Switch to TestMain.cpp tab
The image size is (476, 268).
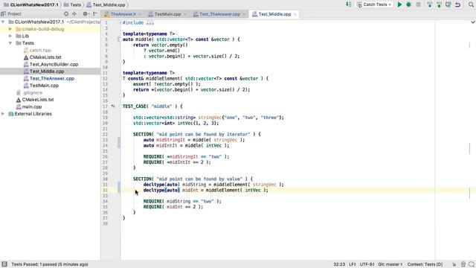pos(167,14)
